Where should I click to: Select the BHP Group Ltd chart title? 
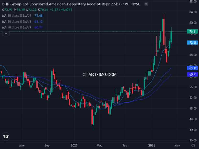click(x=71, y=4)
